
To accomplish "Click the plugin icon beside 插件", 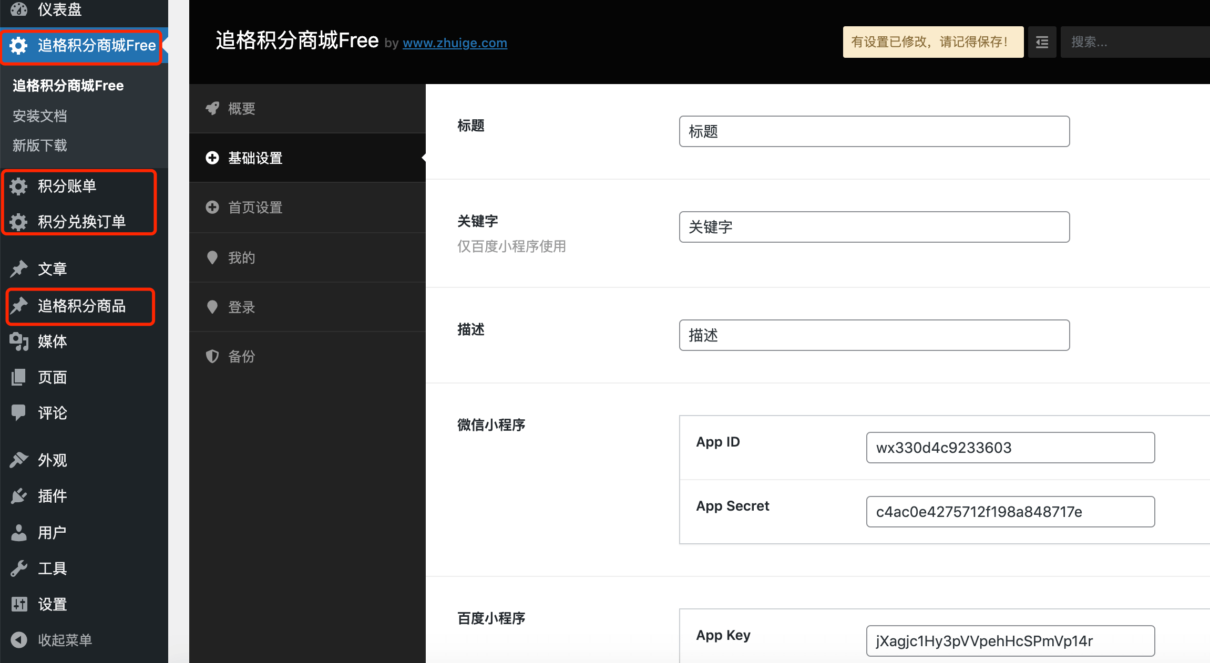I will pos(19,496).
